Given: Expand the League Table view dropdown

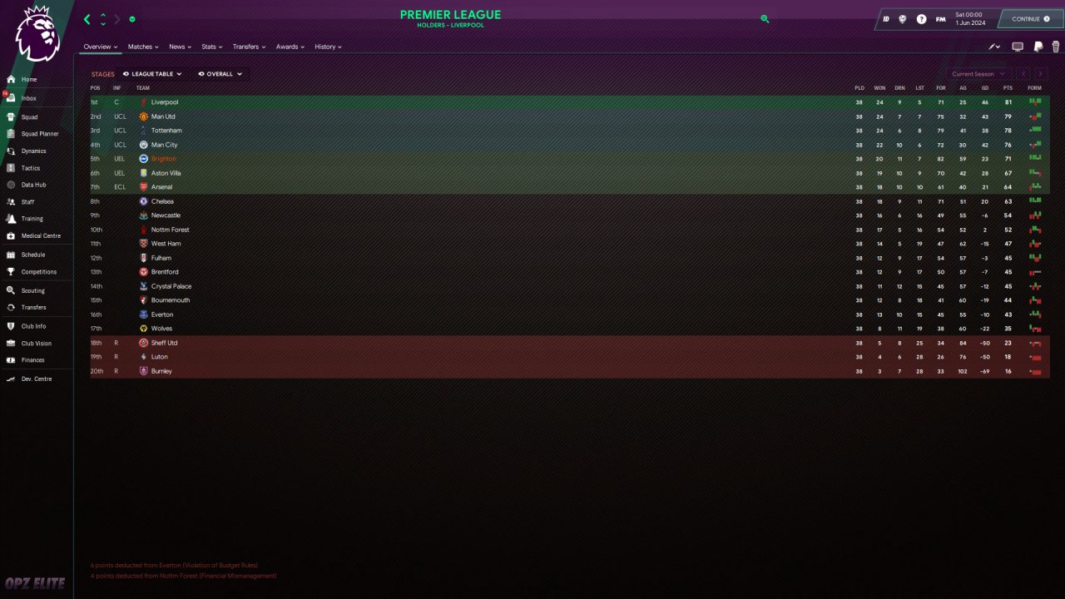Looking at the screenshot, I should pos(152,74).
